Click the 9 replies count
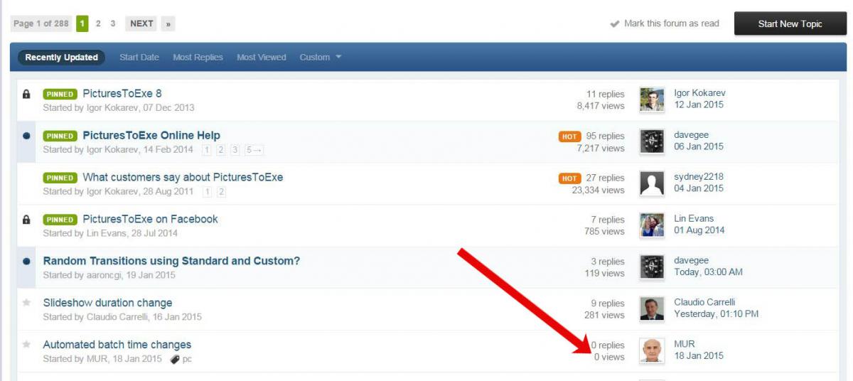853x381 pixels. (x=608, y=303)
